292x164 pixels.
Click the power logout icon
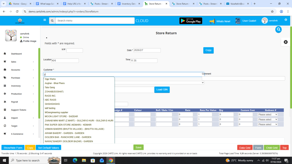pyautogui.click(x=286, y=20)
